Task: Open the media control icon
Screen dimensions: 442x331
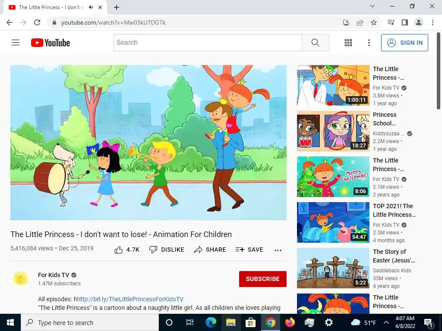Action: point(391,22)
